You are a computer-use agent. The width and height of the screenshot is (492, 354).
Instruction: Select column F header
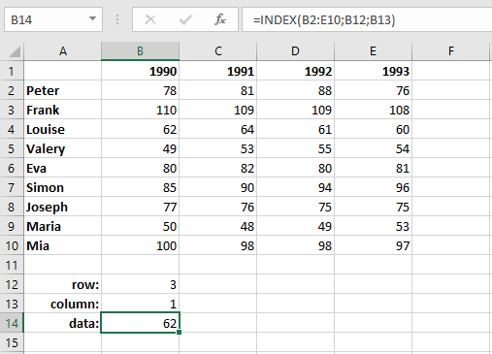coord(451,51)
